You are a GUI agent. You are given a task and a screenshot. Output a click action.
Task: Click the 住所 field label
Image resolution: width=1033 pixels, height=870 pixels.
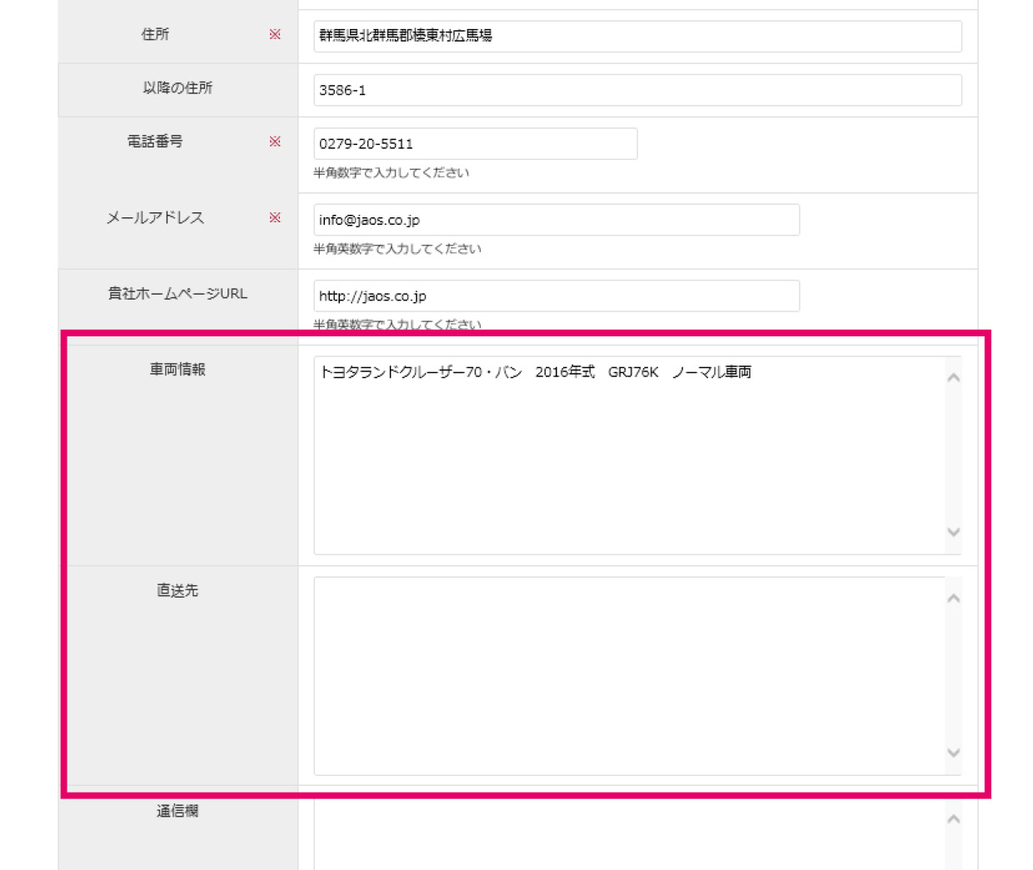[x=155, y=34]
